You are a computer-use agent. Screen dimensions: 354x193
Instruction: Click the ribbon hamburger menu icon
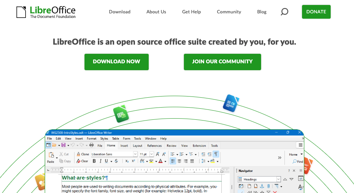(300, 145)
